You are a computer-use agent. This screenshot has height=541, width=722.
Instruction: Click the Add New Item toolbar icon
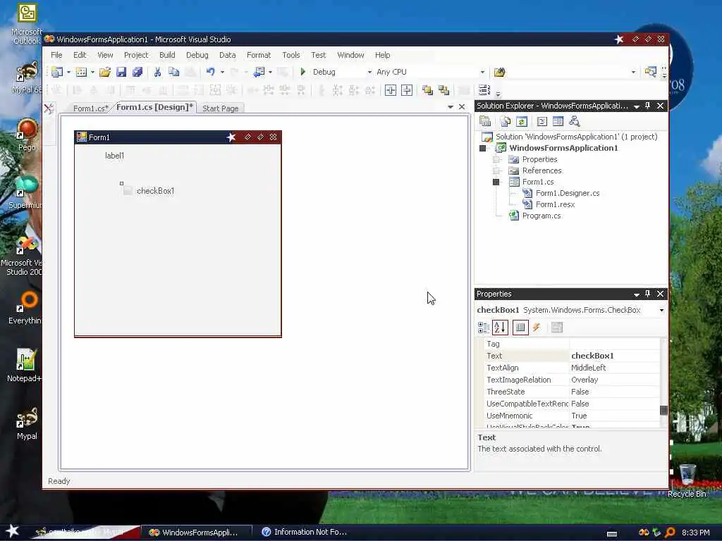click(81, 72)
